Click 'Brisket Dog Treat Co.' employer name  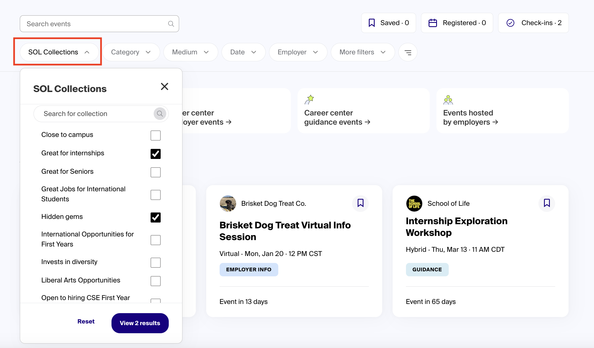tap(274, 204)
